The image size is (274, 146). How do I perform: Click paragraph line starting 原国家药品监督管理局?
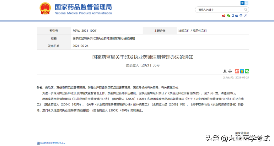tap(143, 99)
